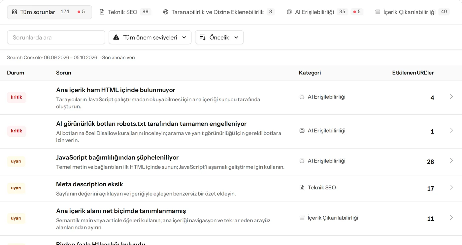This screenshot has width=462, height=245.
Task: Open the 'Taranabilirlik ve Dizine Eklenebilirlik' tab
Action: [x=219, y=12]
